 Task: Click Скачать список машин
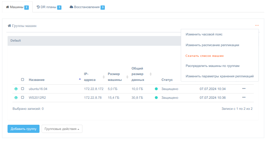click(x=205, y=56)
